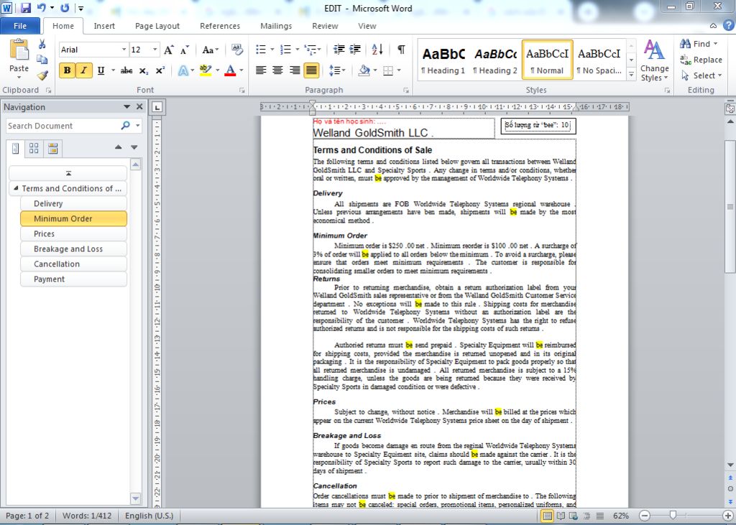Click the Find button
The image size is (736, 525).
pos(699,44)
